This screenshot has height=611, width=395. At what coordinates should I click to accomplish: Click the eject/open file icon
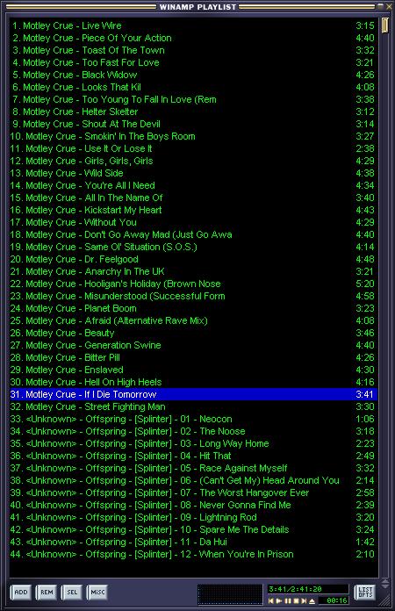click(312, 600)
